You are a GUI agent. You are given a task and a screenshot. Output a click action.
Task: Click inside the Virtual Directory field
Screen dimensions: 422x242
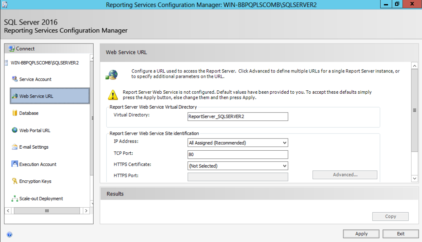tap(238, 116)
